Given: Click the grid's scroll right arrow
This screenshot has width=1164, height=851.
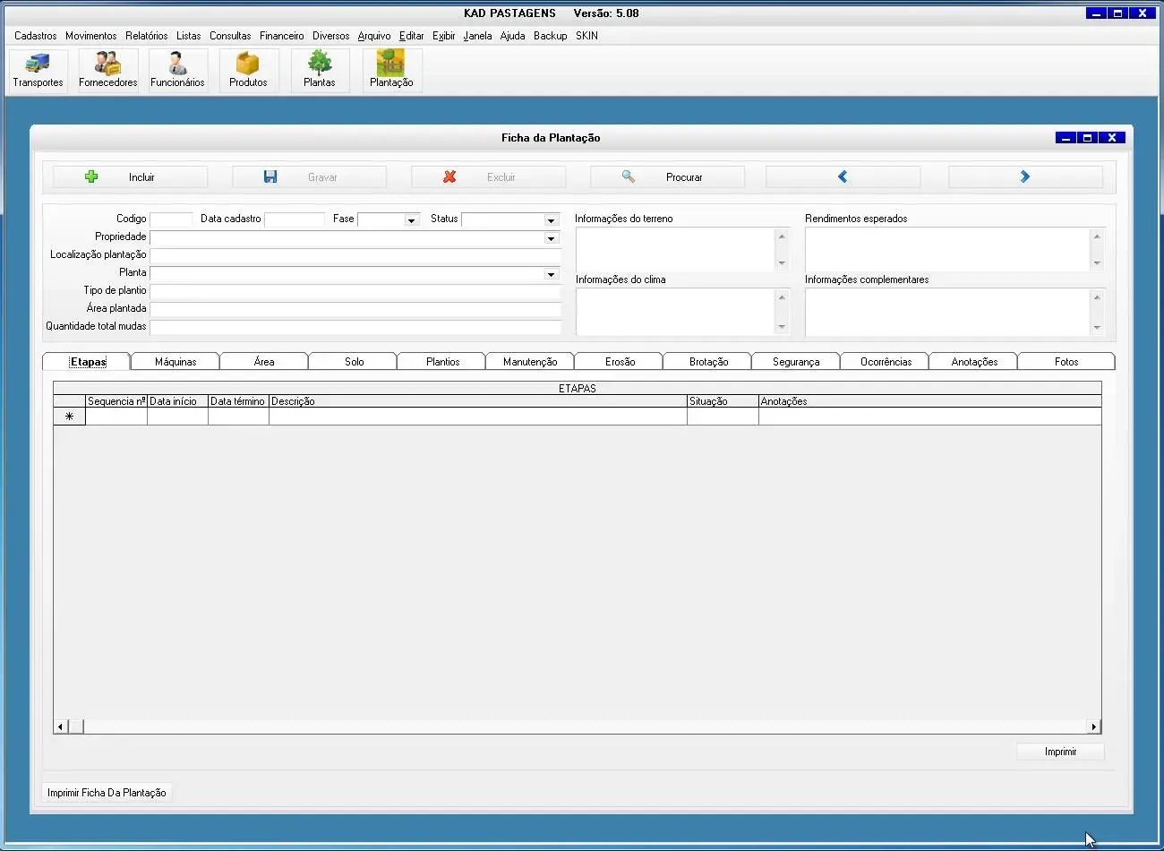Looking at the screenshot, I should click(1093, 726).
